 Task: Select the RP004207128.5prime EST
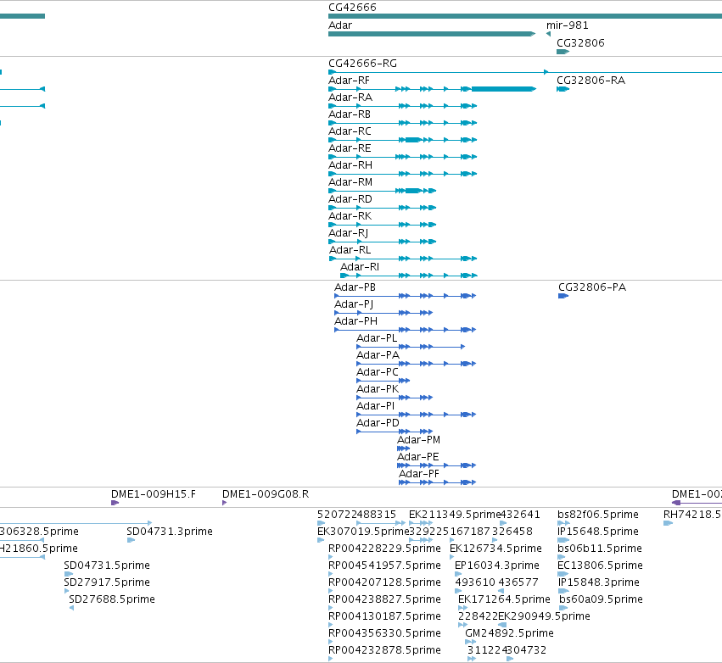tap(330, 591)
